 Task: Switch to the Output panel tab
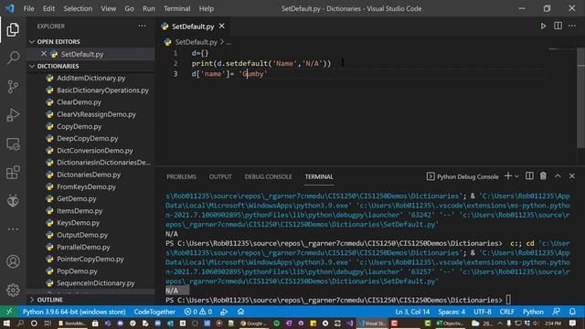pyautogui.click(x=220, y=176)
